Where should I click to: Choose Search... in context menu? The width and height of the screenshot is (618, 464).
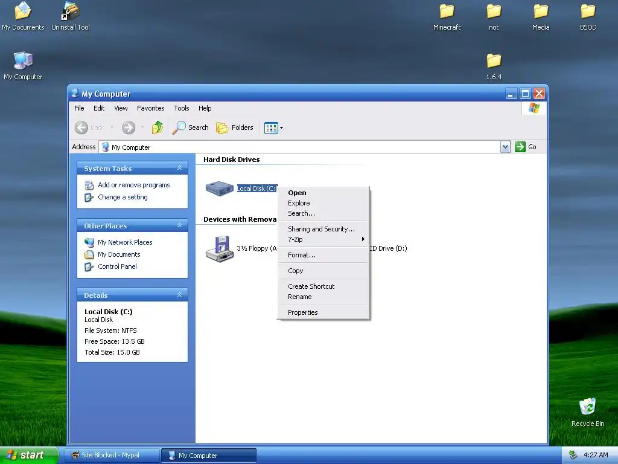click(323, 213)
